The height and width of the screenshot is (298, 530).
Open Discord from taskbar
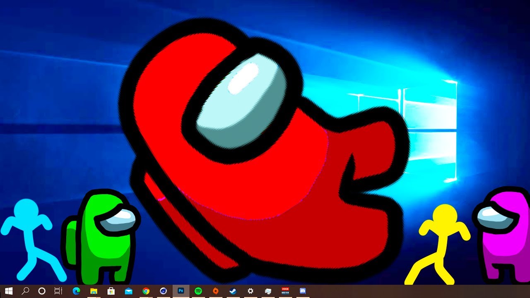pyautogui.click(x=303, y=291)
